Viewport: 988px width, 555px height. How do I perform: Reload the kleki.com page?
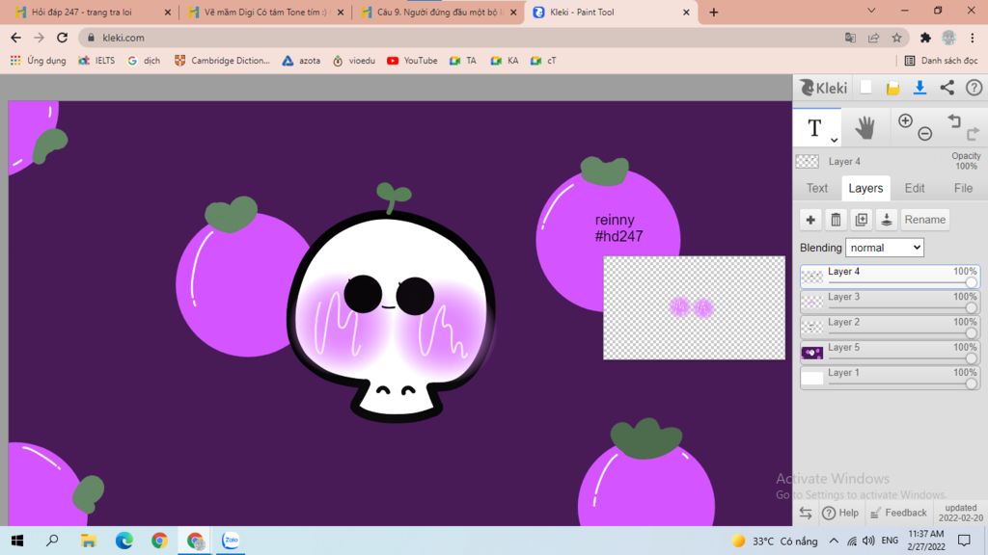(62, 38)
